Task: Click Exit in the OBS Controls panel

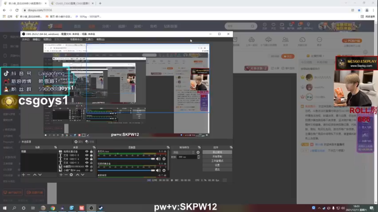Action: 217,170
